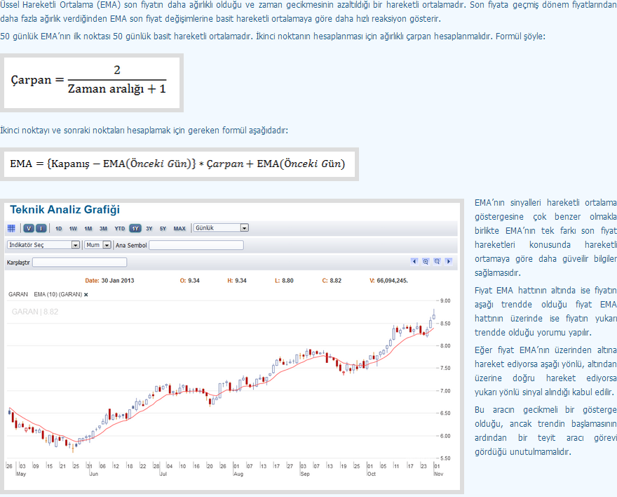Click the Sep label on date axis
This screenshot has height=497, width=617.
pos(305,474)
